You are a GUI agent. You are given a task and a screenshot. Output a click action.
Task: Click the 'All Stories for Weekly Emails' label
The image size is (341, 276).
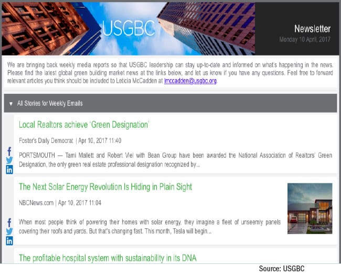[50, 103]
